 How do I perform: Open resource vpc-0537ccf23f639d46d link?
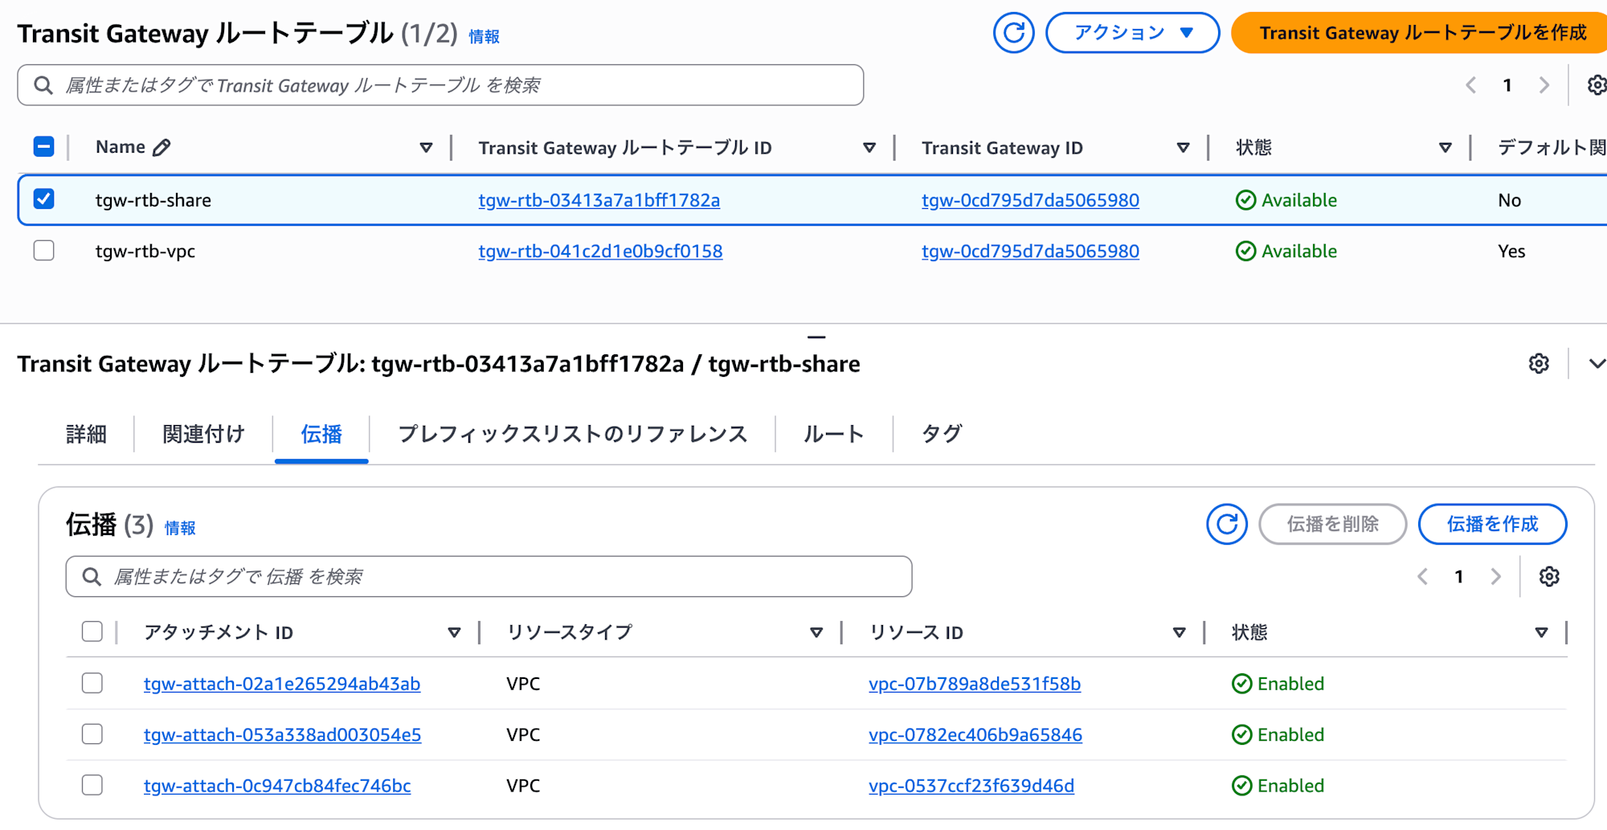[971, 786]
